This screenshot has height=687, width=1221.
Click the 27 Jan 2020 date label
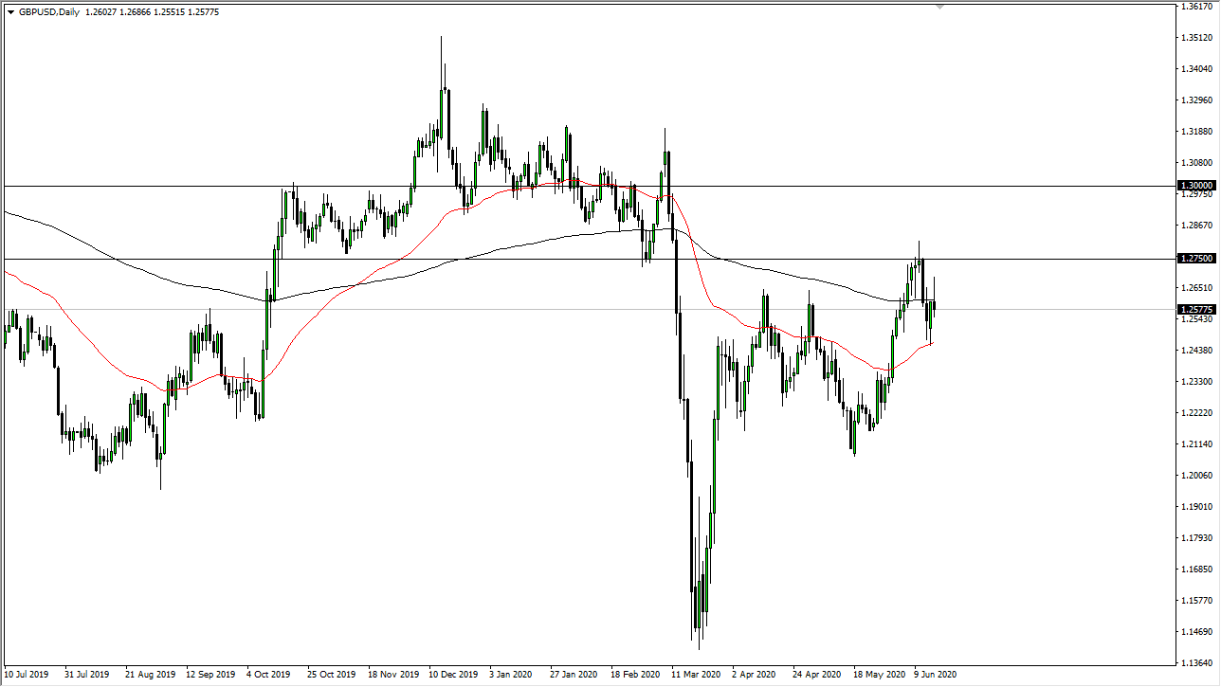(574, 676)
